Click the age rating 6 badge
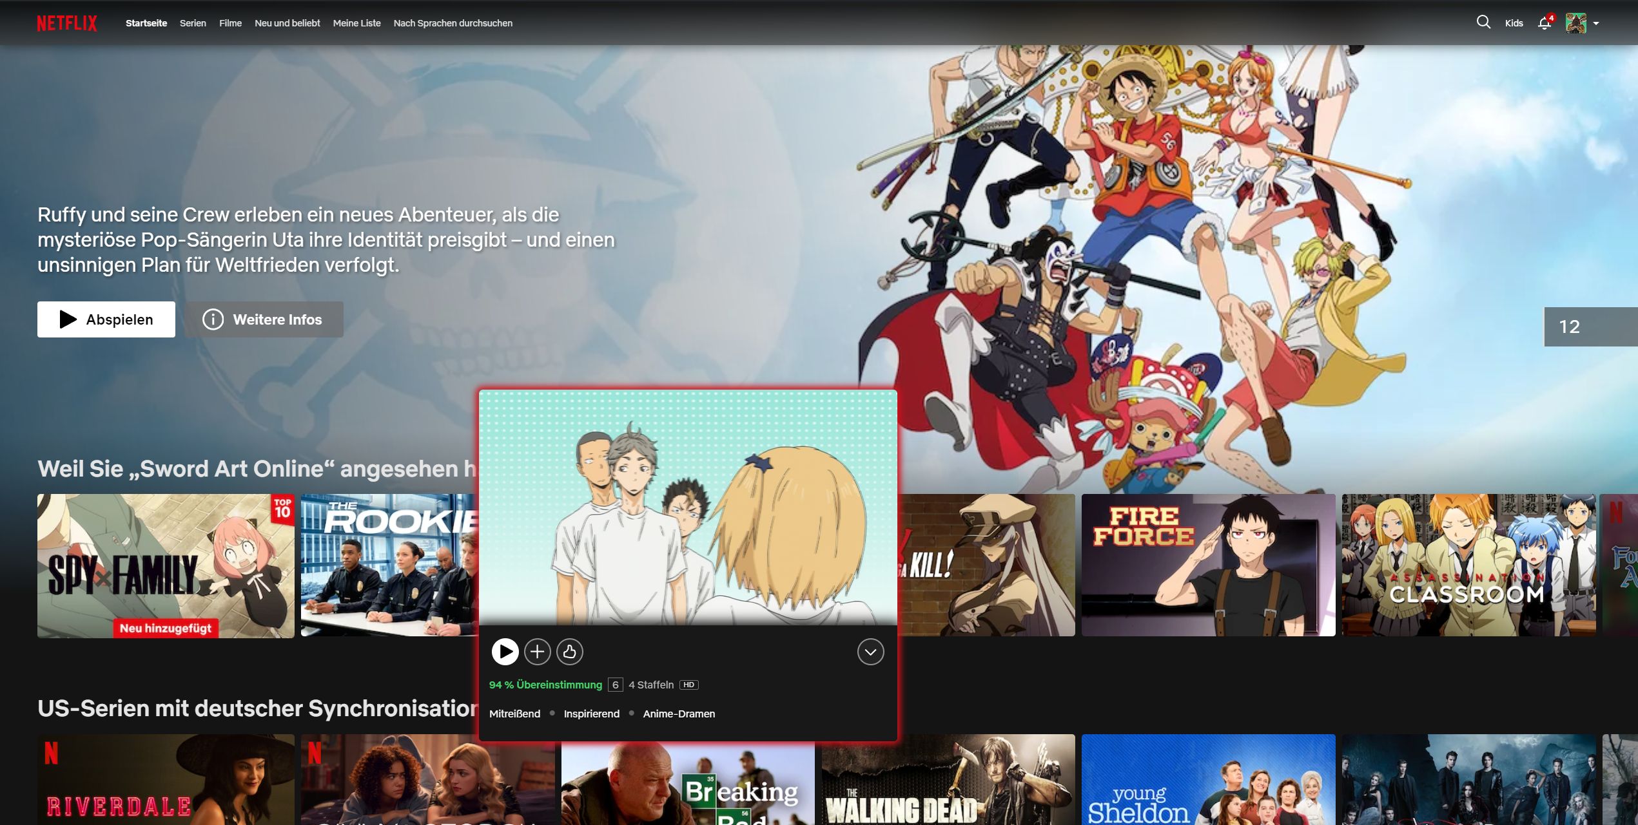The width and height of the screenshot is (1638, 825). (616, 685)
